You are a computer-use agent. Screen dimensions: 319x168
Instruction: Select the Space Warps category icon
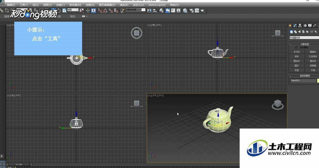(x=312, y=32)
